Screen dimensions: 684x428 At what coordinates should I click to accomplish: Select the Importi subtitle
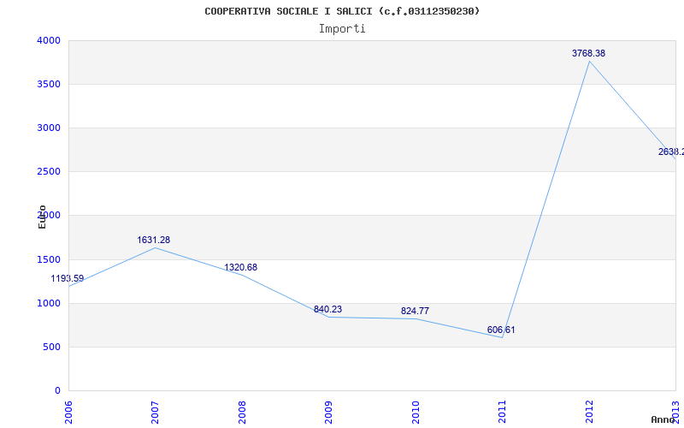point(342,29)
